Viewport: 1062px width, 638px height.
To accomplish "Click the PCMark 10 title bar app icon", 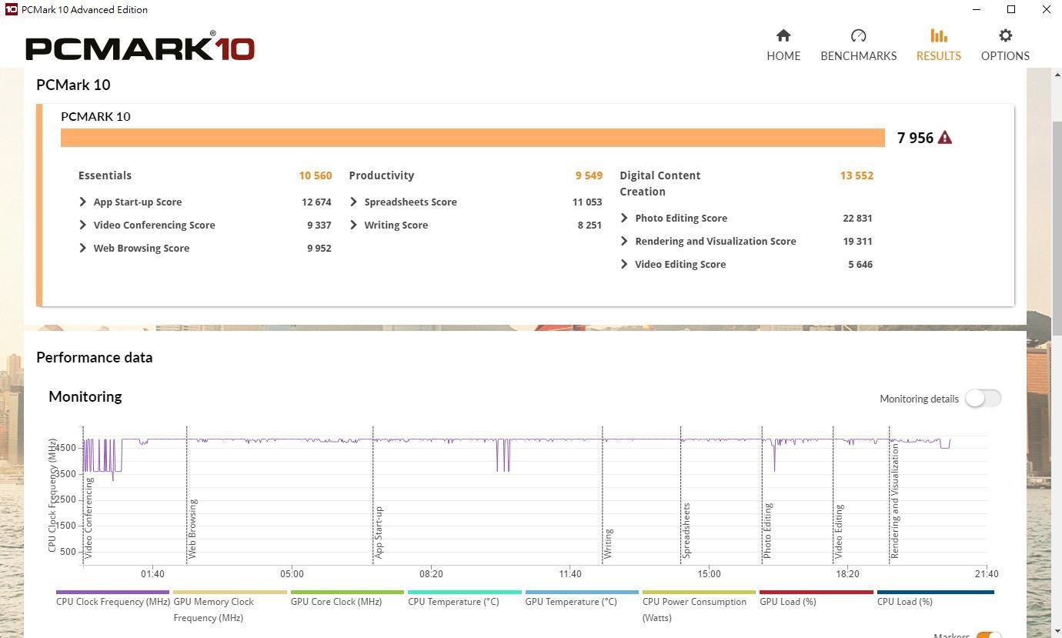I will click(x=11, y=9).
